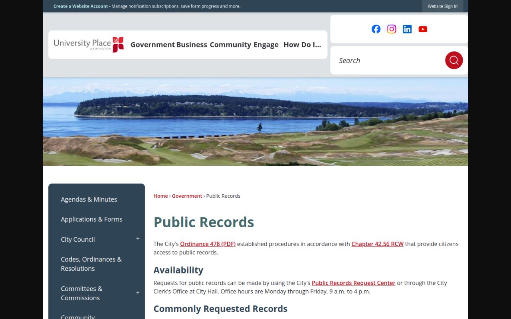The height and width of the screenshot is (319, 511).
Task: Open the LinkedIn icon link
Action: 407,29
